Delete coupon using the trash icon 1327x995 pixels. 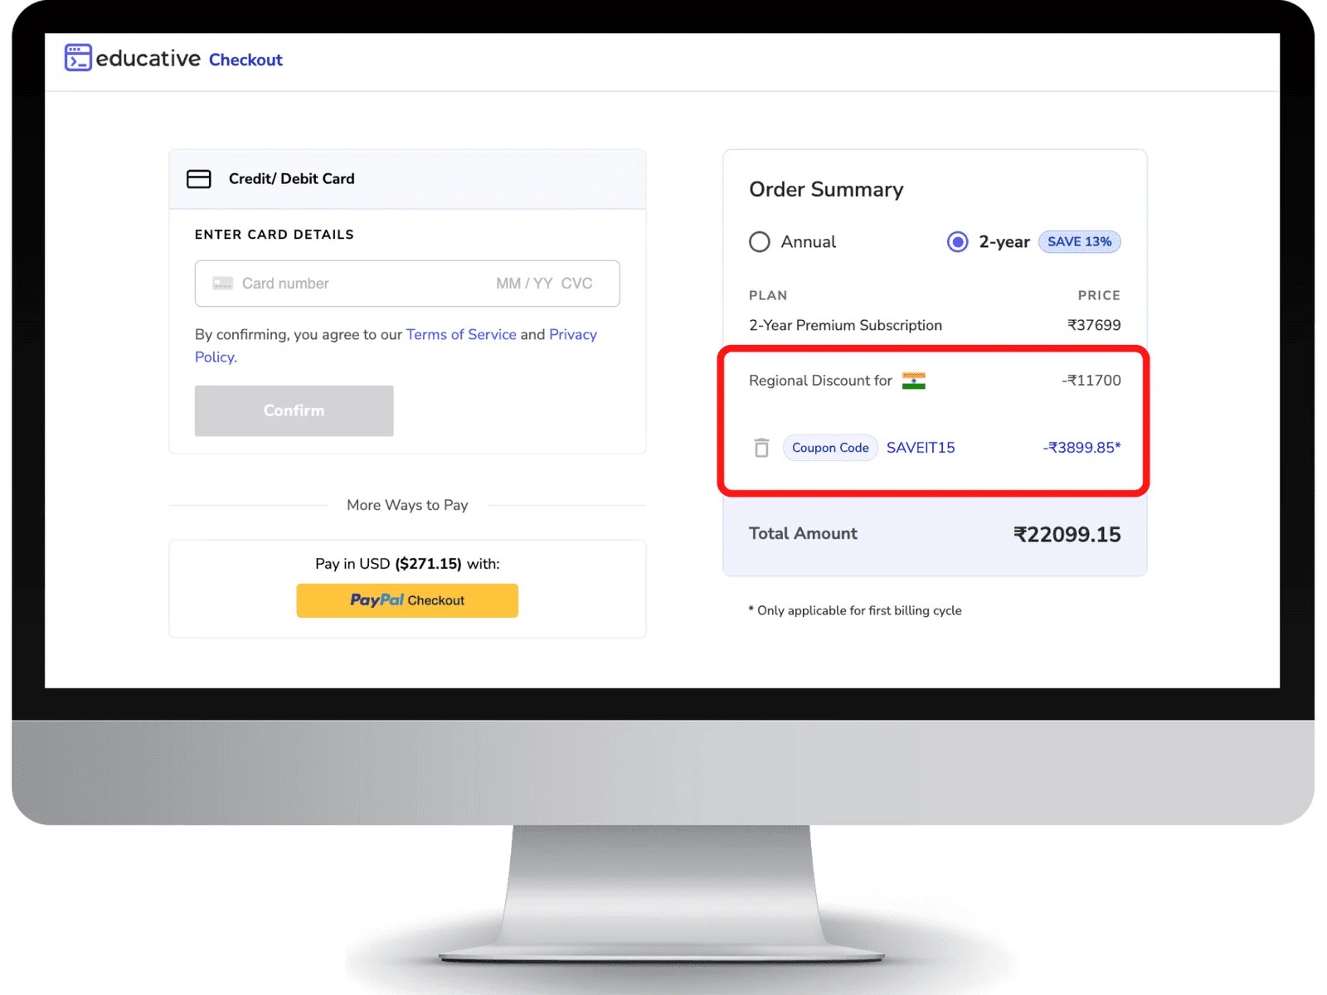click(x=761, y=448)
